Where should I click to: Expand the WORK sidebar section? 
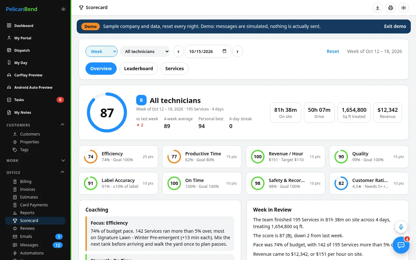click(35, 161)
